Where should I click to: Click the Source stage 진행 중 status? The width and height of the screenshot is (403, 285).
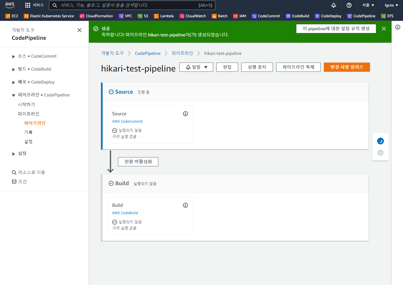pos(144,92)
